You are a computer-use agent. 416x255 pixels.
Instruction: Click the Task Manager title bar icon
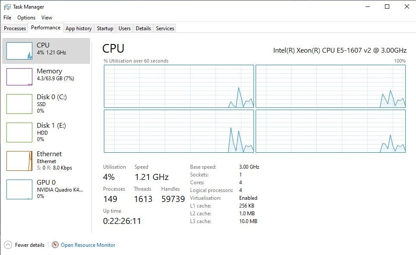click(7, 7)
